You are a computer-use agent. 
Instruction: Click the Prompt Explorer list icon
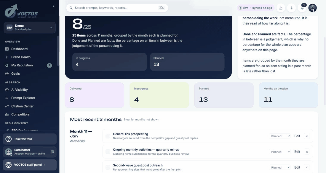point(7,98)
